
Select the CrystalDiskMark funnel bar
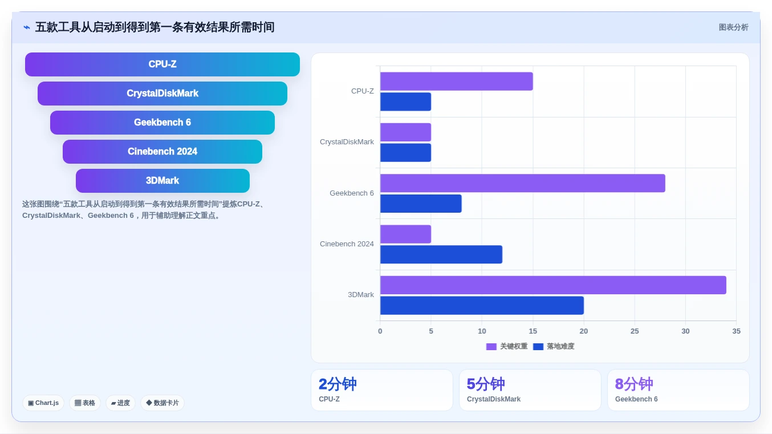162,94
